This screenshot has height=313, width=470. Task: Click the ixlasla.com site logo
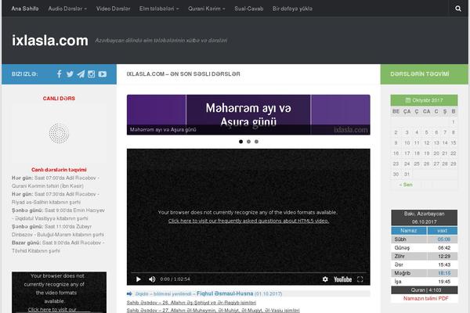(50, 41)
